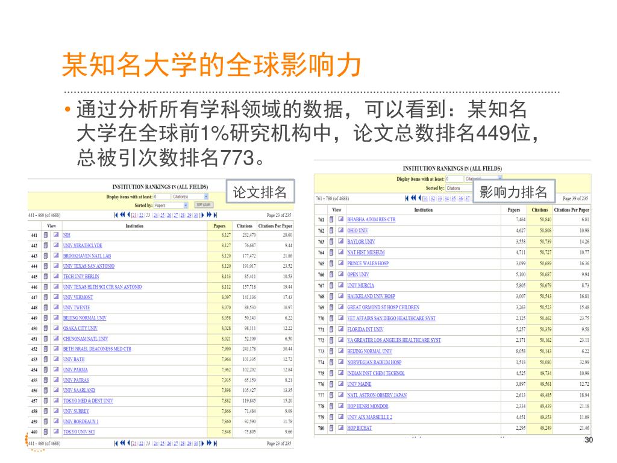
Task: Open VET AFFAIRS SAN DIEGO HEALTHCARE SYST link
Action: [x=391, y=318]
